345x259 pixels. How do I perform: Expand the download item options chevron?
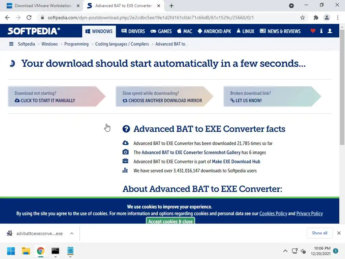(x=72, y=233)
